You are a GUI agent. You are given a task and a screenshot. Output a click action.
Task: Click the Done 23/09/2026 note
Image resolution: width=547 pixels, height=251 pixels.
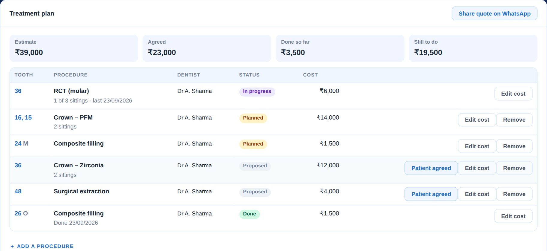(76, 223)
